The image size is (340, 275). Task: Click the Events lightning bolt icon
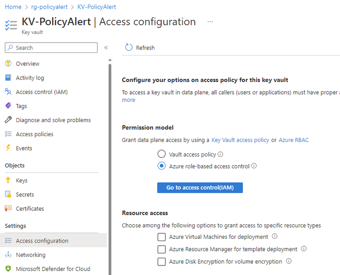pos(8,148)
